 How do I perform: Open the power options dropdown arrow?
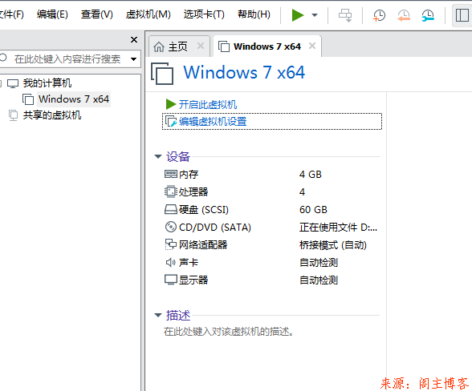click(315, 15)
